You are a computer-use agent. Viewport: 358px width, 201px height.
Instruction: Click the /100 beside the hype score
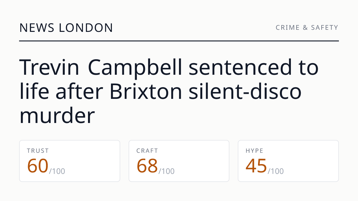tap(276, 171)
